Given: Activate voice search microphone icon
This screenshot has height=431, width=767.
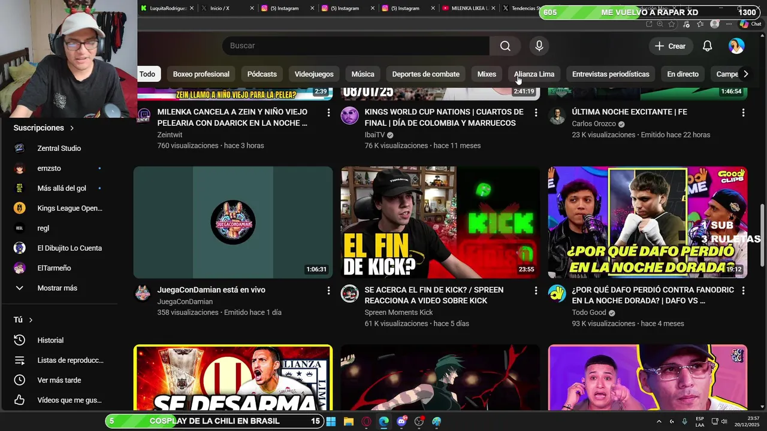Looking at the screenshot, I should [539, 46].
